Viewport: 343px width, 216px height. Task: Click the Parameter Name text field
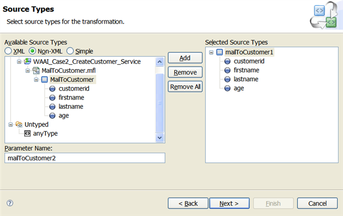[84, 158]
